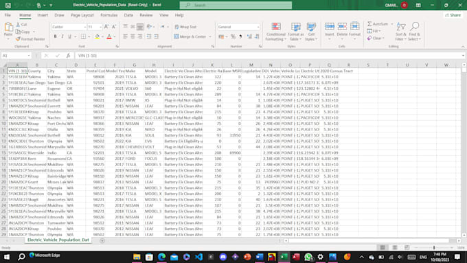Decrease font size with smaller A icon
The width and height of the screenshot is (467, 263).
pyautogui.click(x=114, y=27)
